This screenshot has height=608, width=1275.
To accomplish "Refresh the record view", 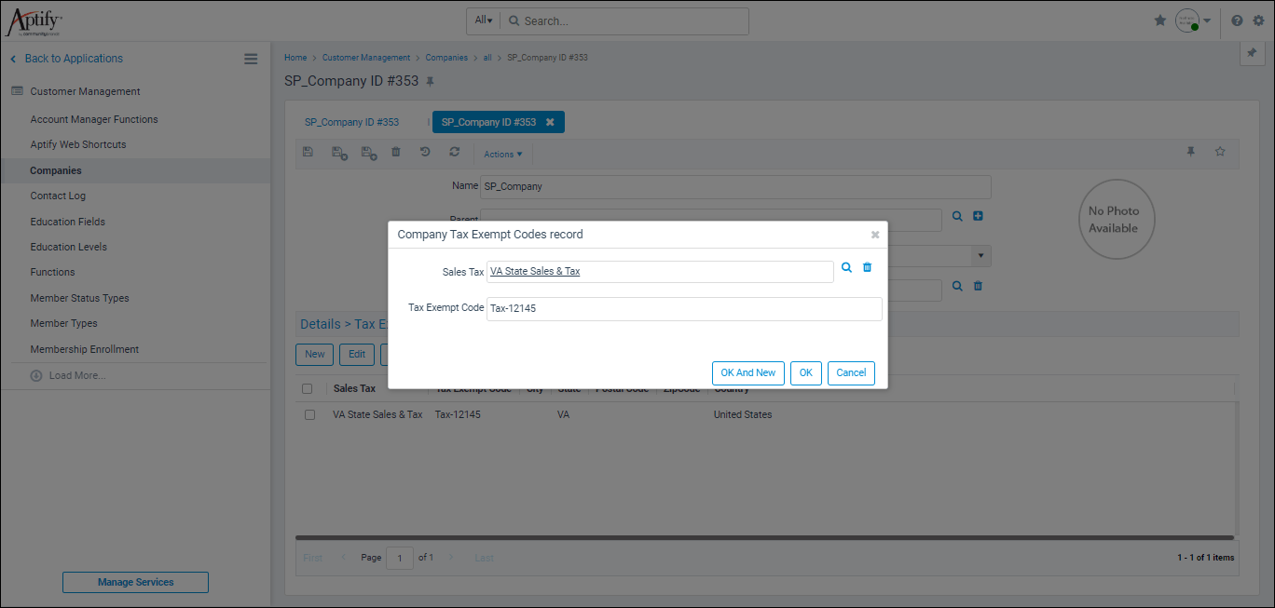I will click(455, 152).
